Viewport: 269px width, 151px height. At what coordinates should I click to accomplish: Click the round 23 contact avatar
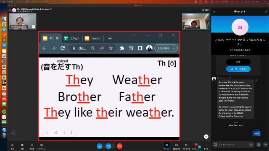(x=240, y=27)
